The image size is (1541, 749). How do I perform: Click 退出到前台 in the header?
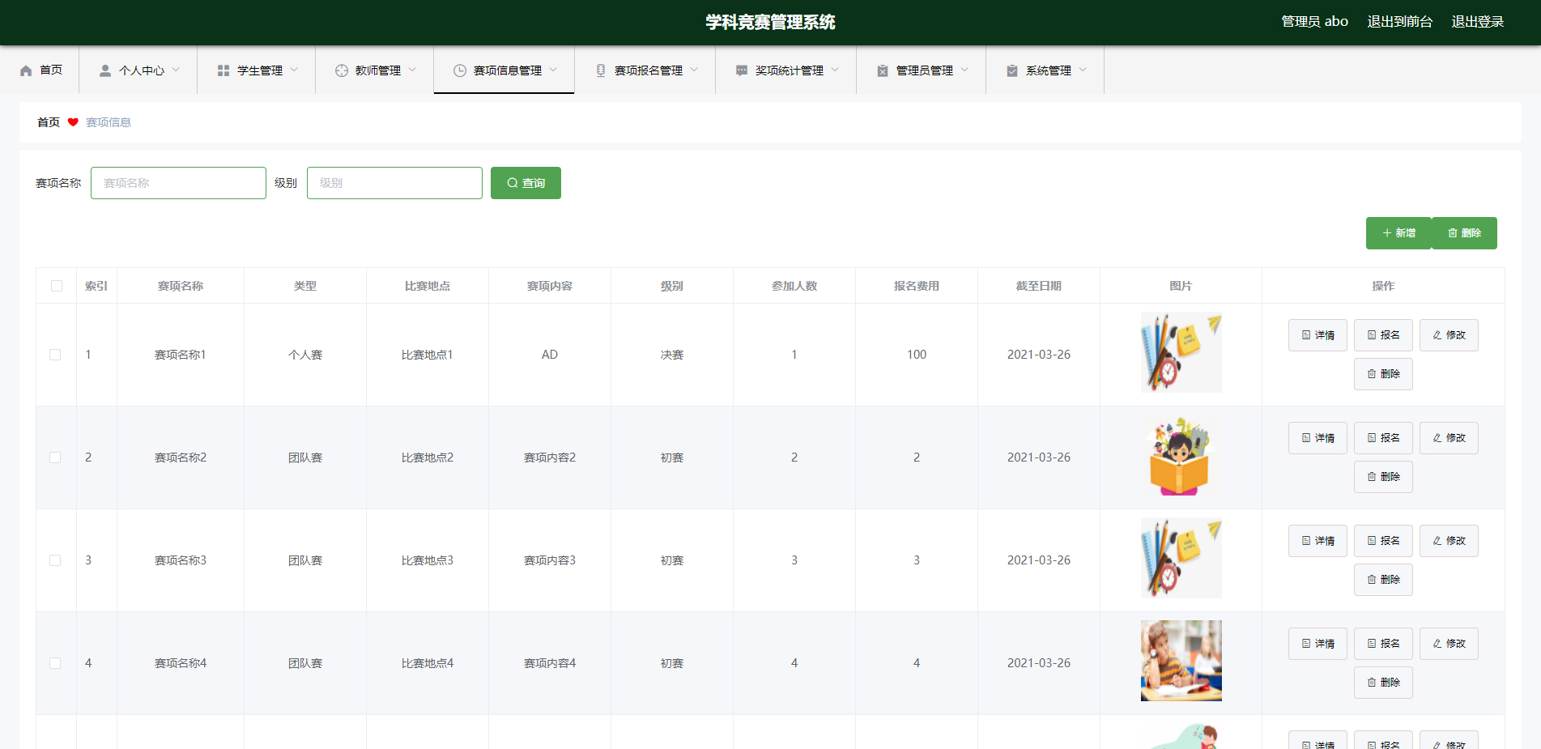[x=1399, y=22]
